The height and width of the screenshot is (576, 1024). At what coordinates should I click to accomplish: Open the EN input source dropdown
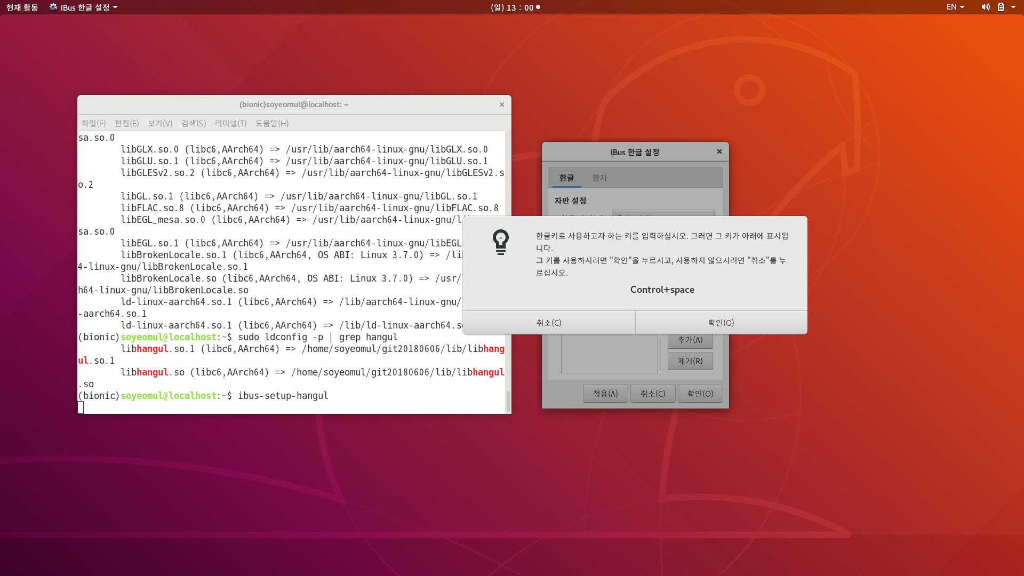955,7
